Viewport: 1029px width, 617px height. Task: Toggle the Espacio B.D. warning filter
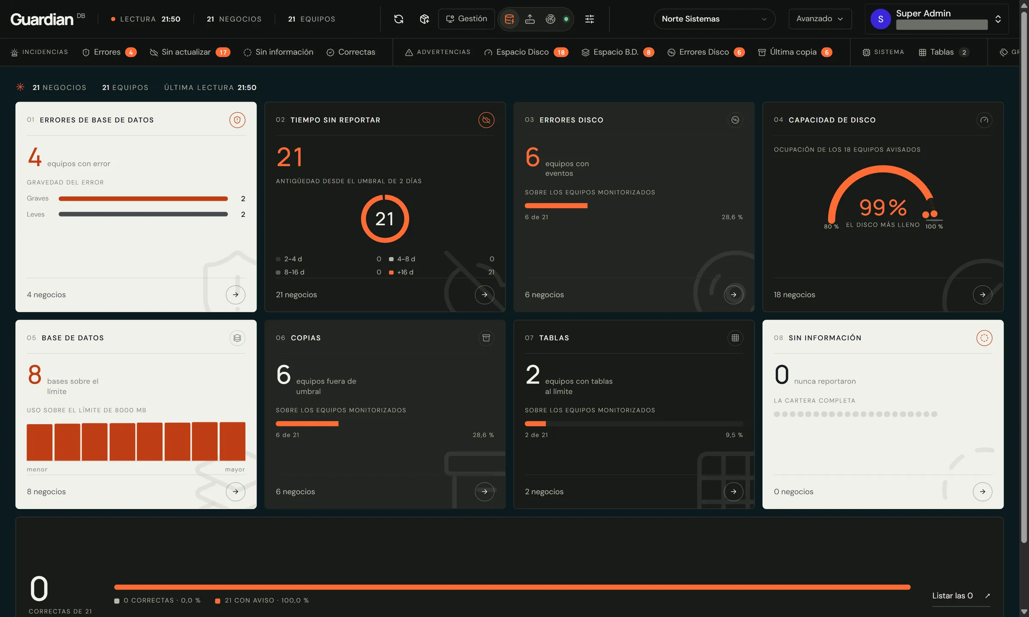[617, 52]
